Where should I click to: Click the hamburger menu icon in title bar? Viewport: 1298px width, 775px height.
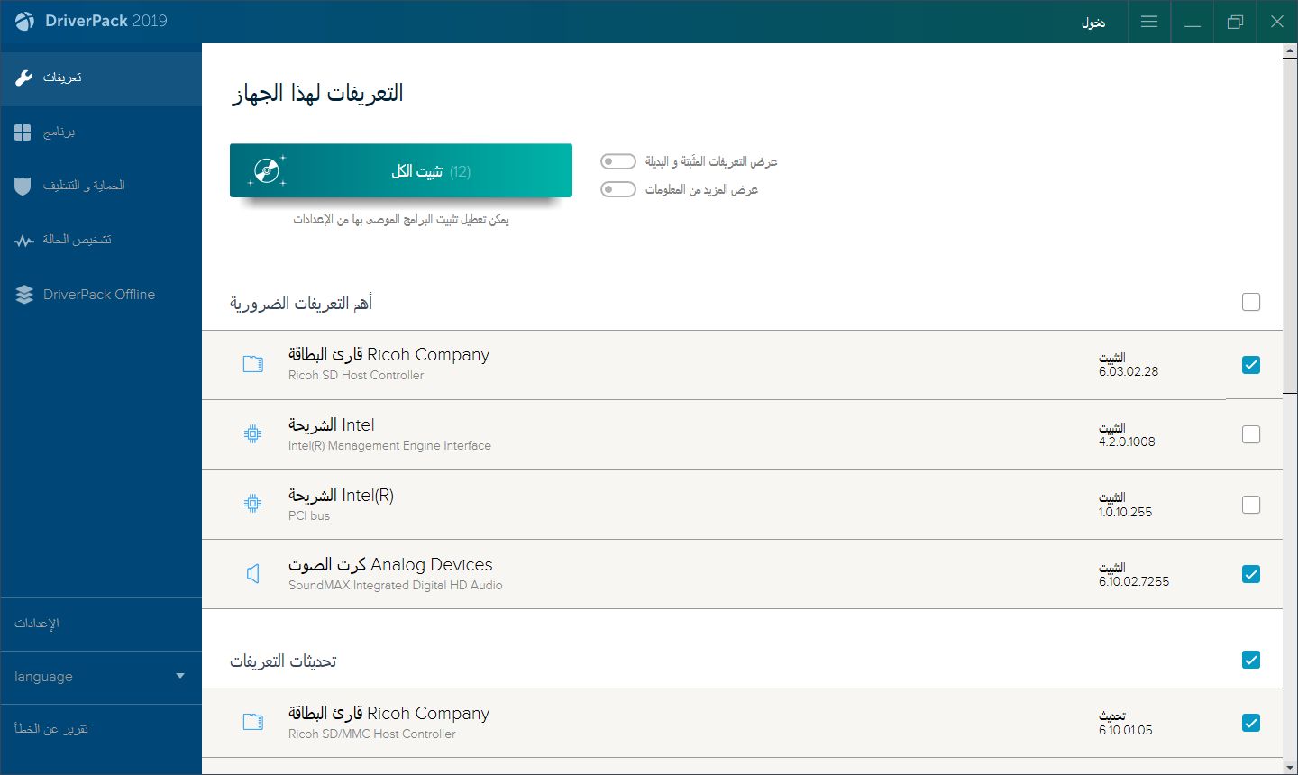click(x=1149, y=22)
